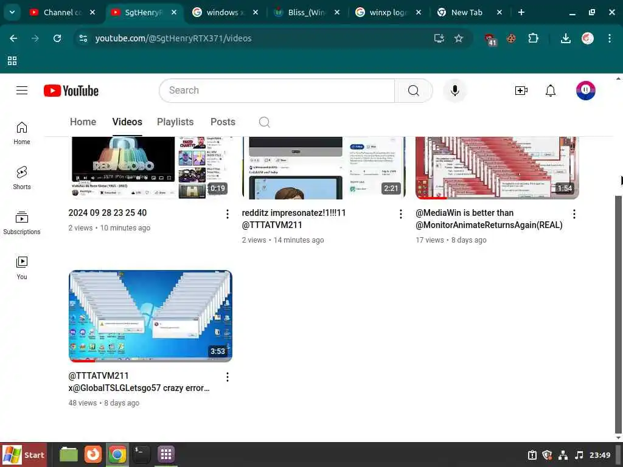Switch to the channel Home tab
Screen dimensions: 623x467
pyautogui.click(x=83, y=122)
